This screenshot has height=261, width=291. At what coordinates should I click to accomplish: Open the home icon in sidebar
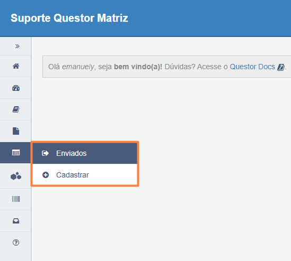16,66
